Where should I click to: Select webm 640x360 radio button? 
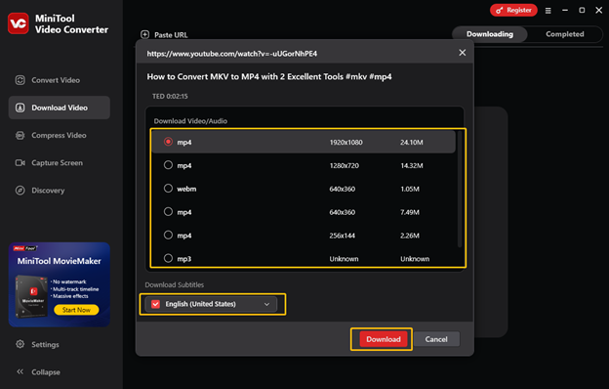[168, 189]
